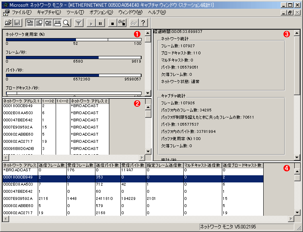Select station row *BROADCAST
The width and height of the screenshot is (303, 232).
tap(133, 170)
